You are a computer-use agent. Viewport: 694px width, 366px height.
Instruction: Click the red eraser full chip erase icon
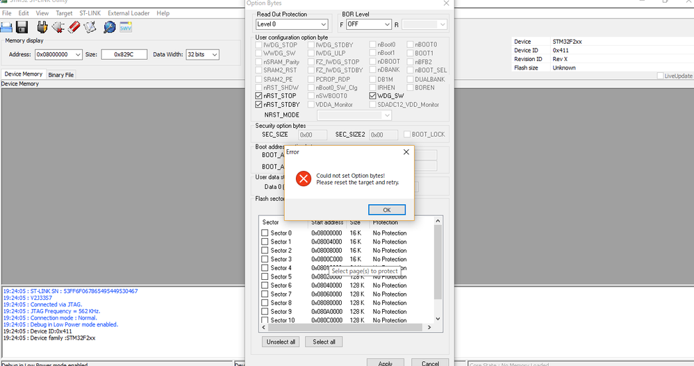74,28
